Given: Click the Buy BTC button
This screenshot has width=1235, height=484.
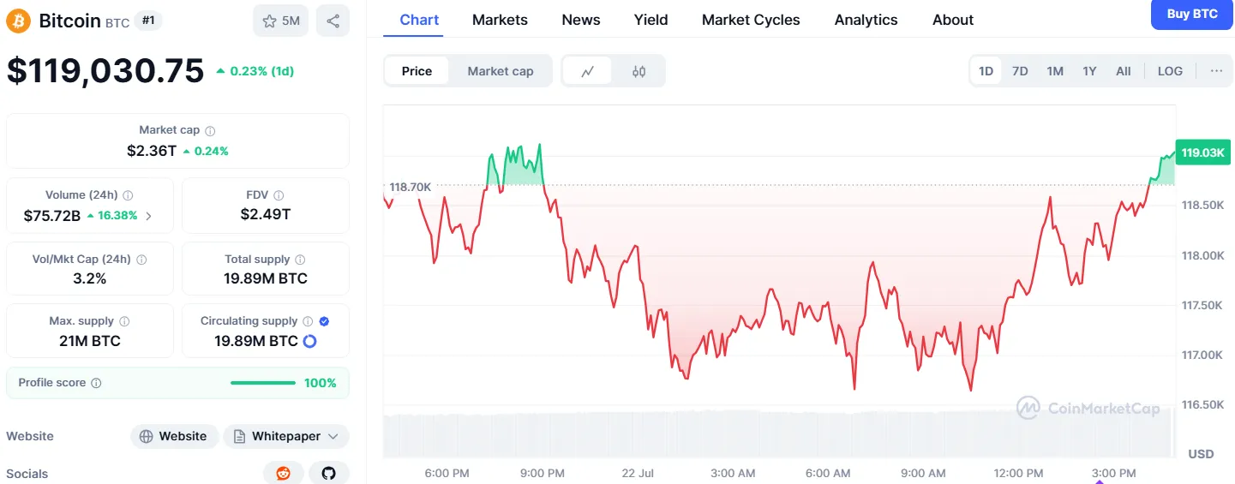Looking at the screenshot, I should [x=1192, y=15].
